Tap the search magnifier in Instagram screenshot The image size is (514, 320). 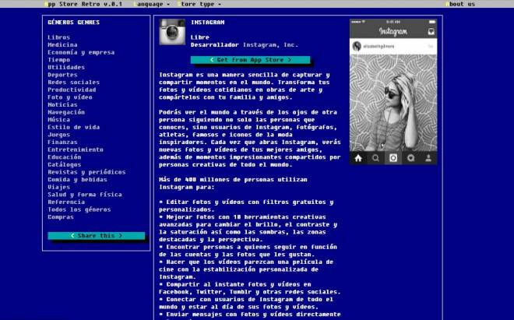375,158
